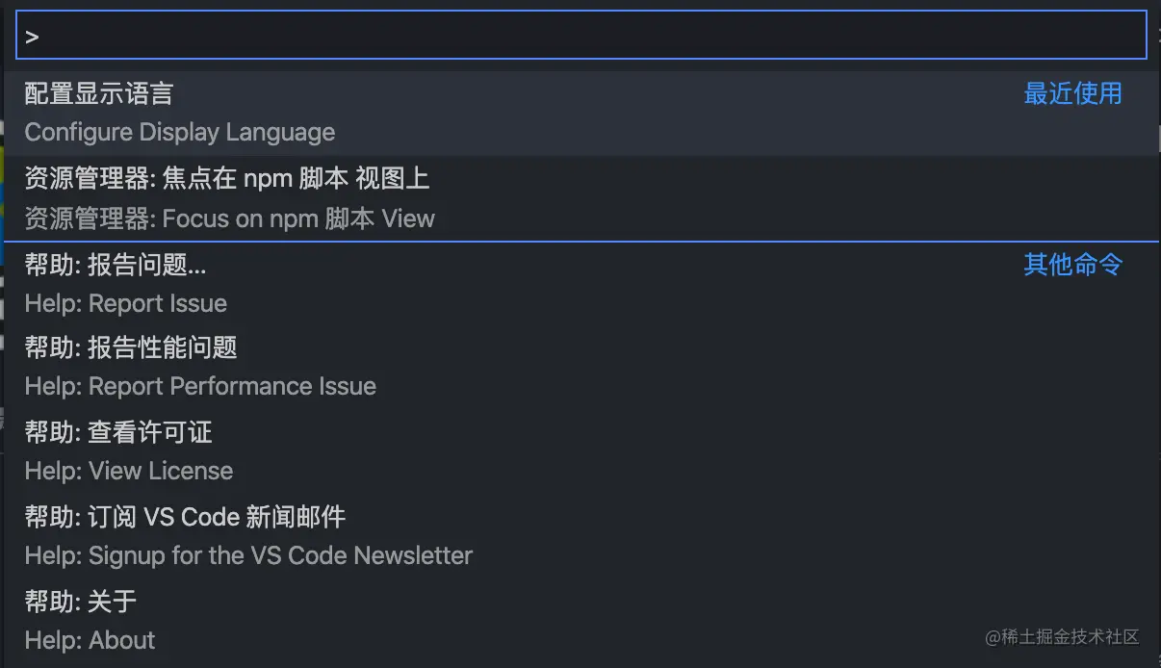This screenshot has height=668, width=1161.
Task: Click the "Configure Display Language" subtitle
Action: tap(180, 132)
